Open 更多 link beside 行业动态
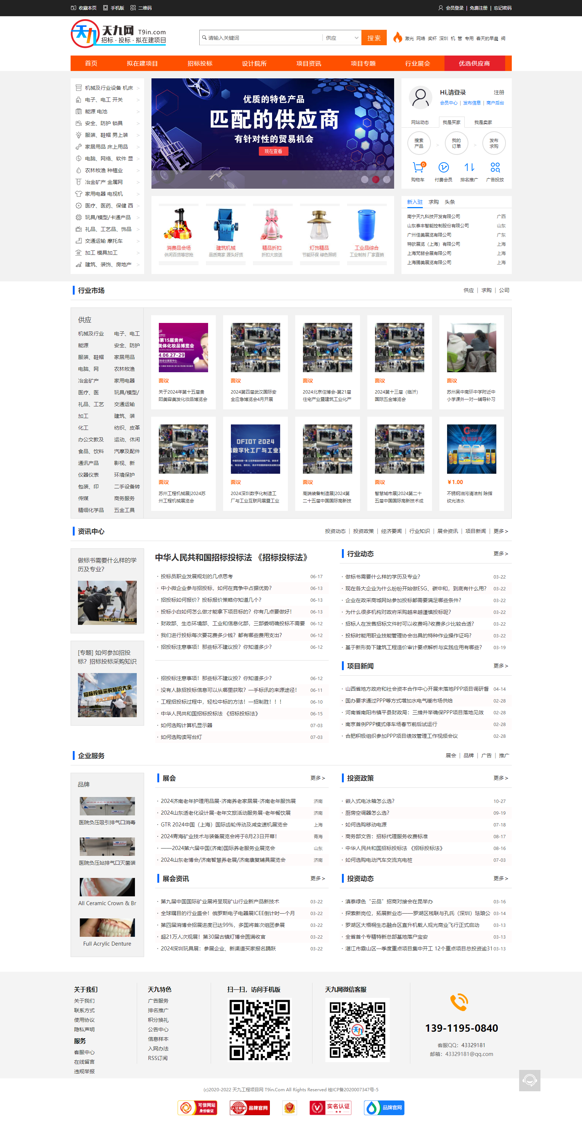582x1124 pixels. tap(500, 553)
